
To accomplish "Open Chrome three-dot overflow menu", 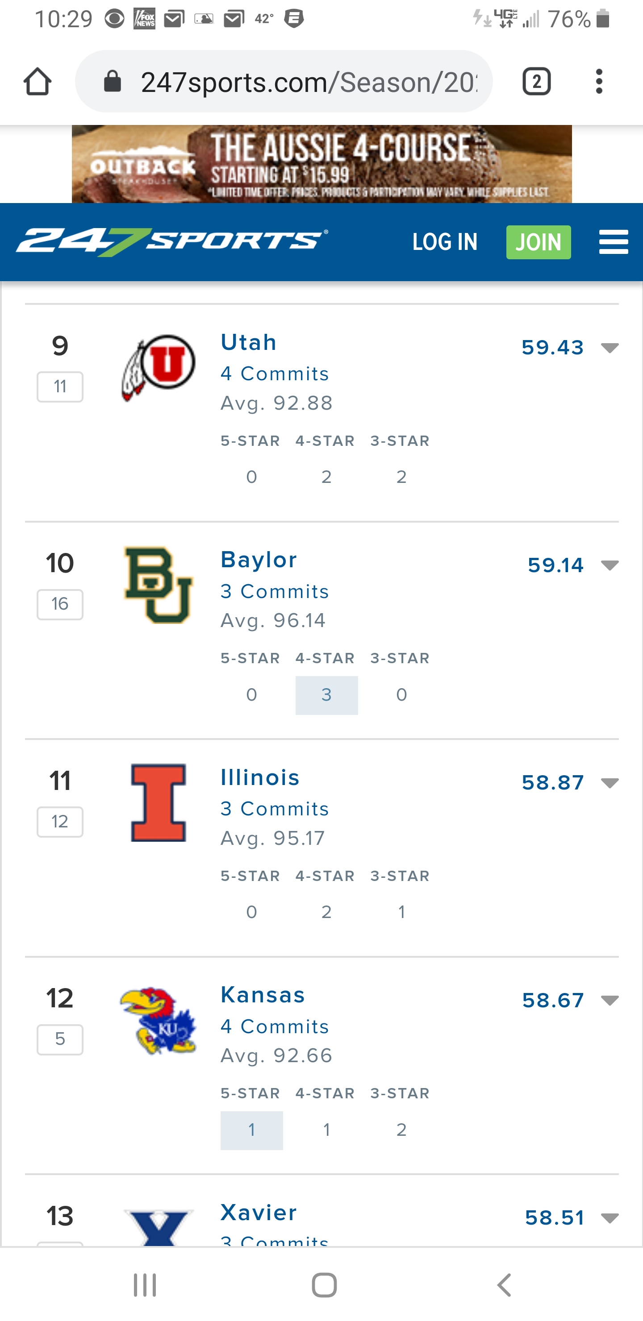I will click(x=599, y=82).
